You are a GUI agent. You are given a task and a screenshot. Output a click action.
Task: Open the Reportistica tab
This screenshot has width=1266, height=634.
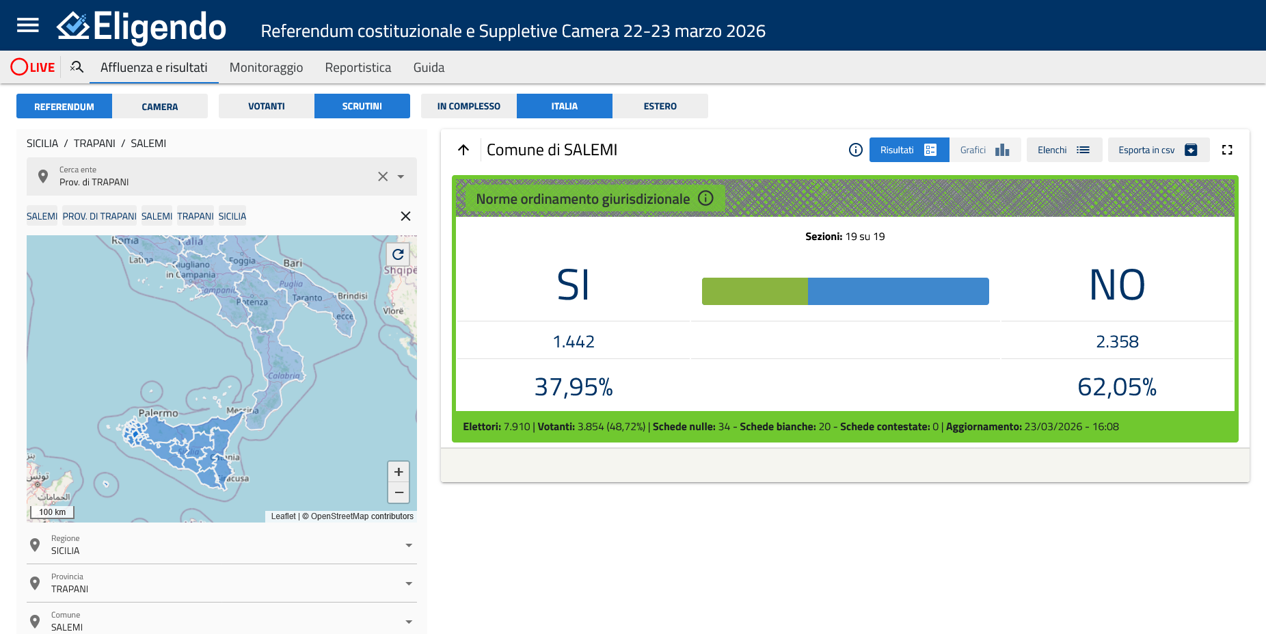pyautogui.click(x=358, y=68)
